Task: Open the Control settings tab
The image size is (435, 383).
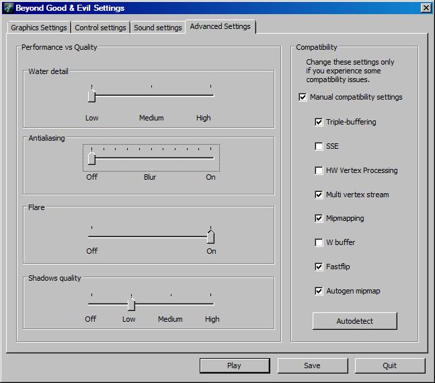Action: 100,28
